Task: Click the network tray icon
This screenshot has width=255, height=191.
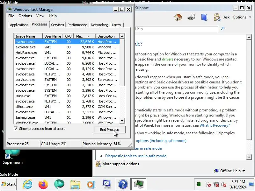Action: (x=216, y=184)
